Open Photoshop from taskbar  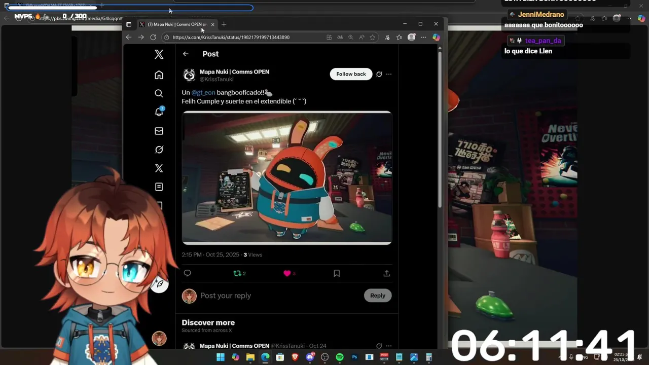click(354, 357)
